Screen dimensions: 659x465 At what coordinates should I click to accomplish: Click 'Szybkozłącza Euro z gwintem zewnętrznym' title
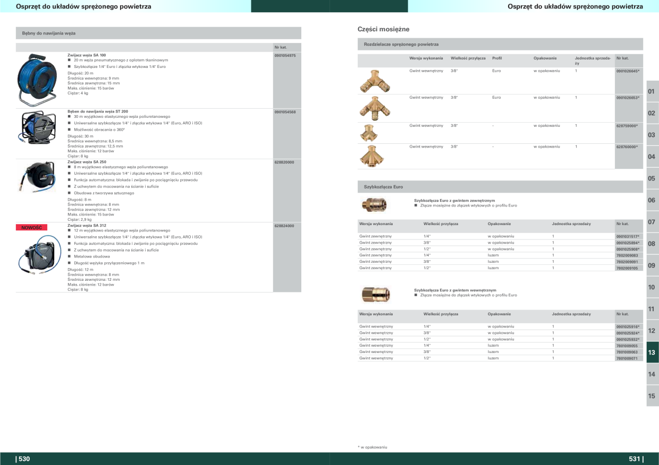tap(455, 201)
